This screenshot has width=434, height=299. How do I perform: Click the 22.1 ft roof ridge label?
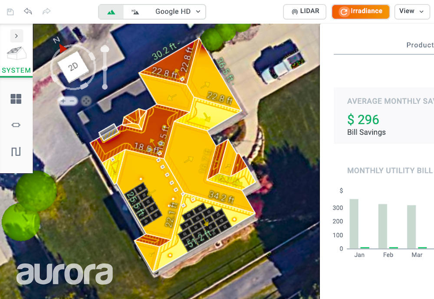tap(171, 214)
